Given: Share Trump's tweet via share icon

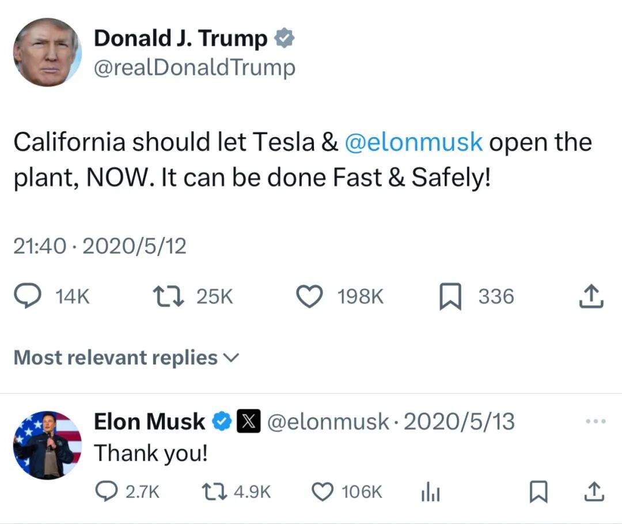Looking at the screenshot, I should 591,296.
